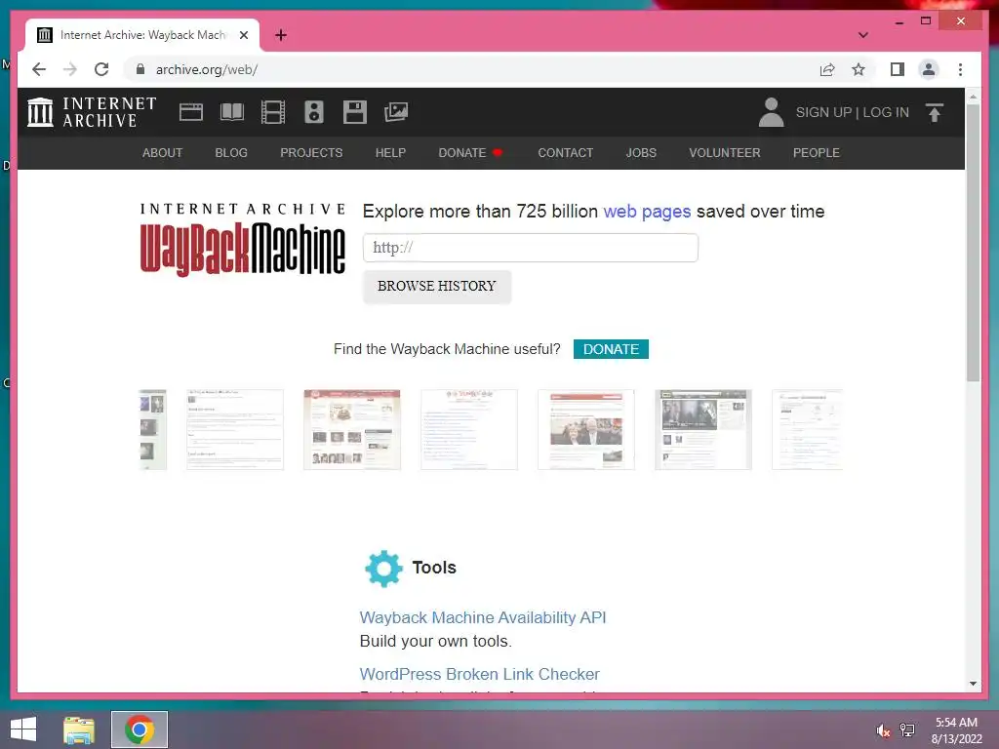Screen dimensions: 999x749
Task: Open PROJECTS menu item
Action: click(x=311, y=153)
